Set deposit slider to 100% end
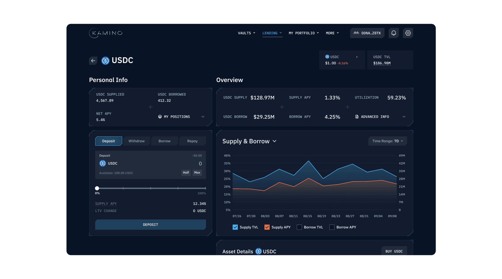 206,188
